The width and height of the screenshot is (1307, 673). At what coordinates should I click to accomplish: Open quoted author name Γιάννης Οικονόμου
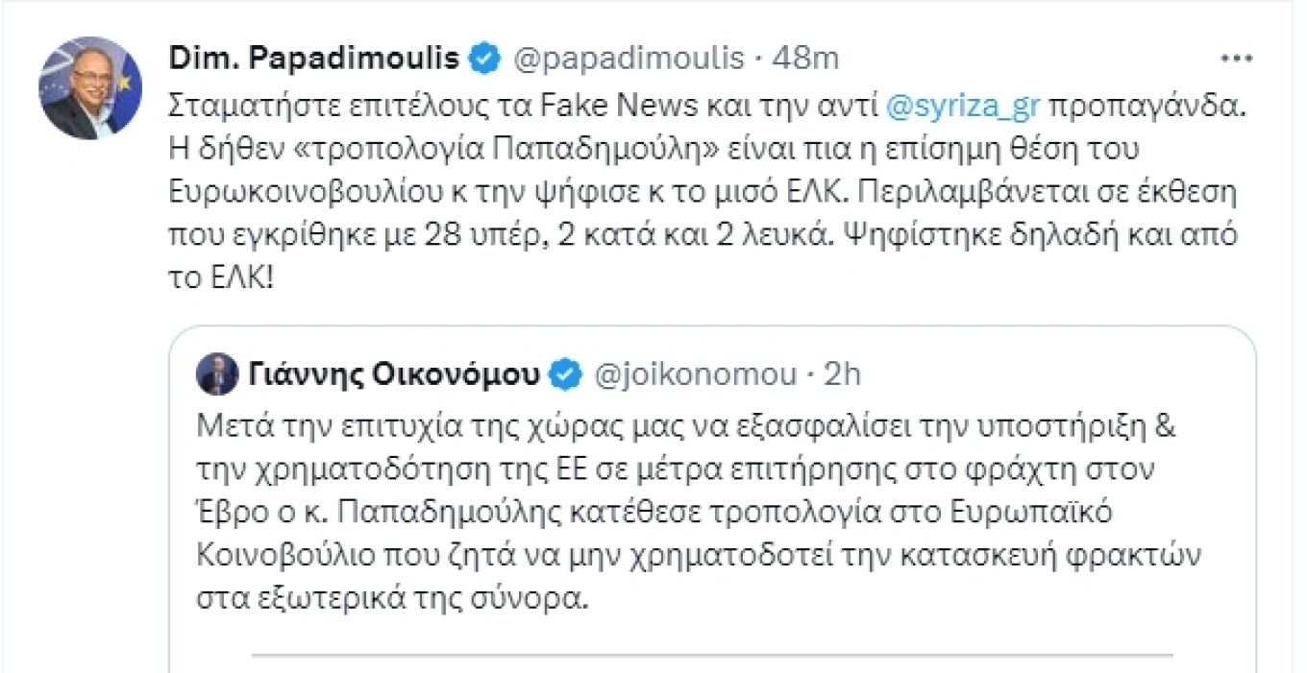pos(394,374)
